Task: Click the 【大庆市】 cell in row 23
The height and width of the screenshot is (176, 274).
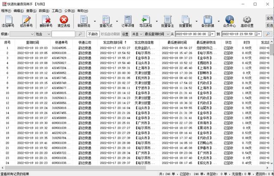Action: tap(206, 158)
